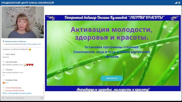Image resolution: width=182 pixels, height=102 pixels.
Task: Check the connection signal strength icon
Action: pyautogui.click(x=176, y=3)
